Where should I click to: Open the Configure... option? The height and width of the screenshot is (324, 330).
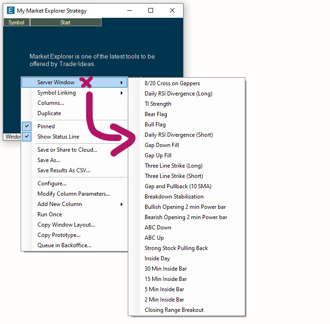52,184
